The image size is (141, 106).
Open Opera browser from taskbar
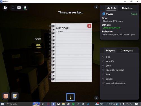[48, 104]
